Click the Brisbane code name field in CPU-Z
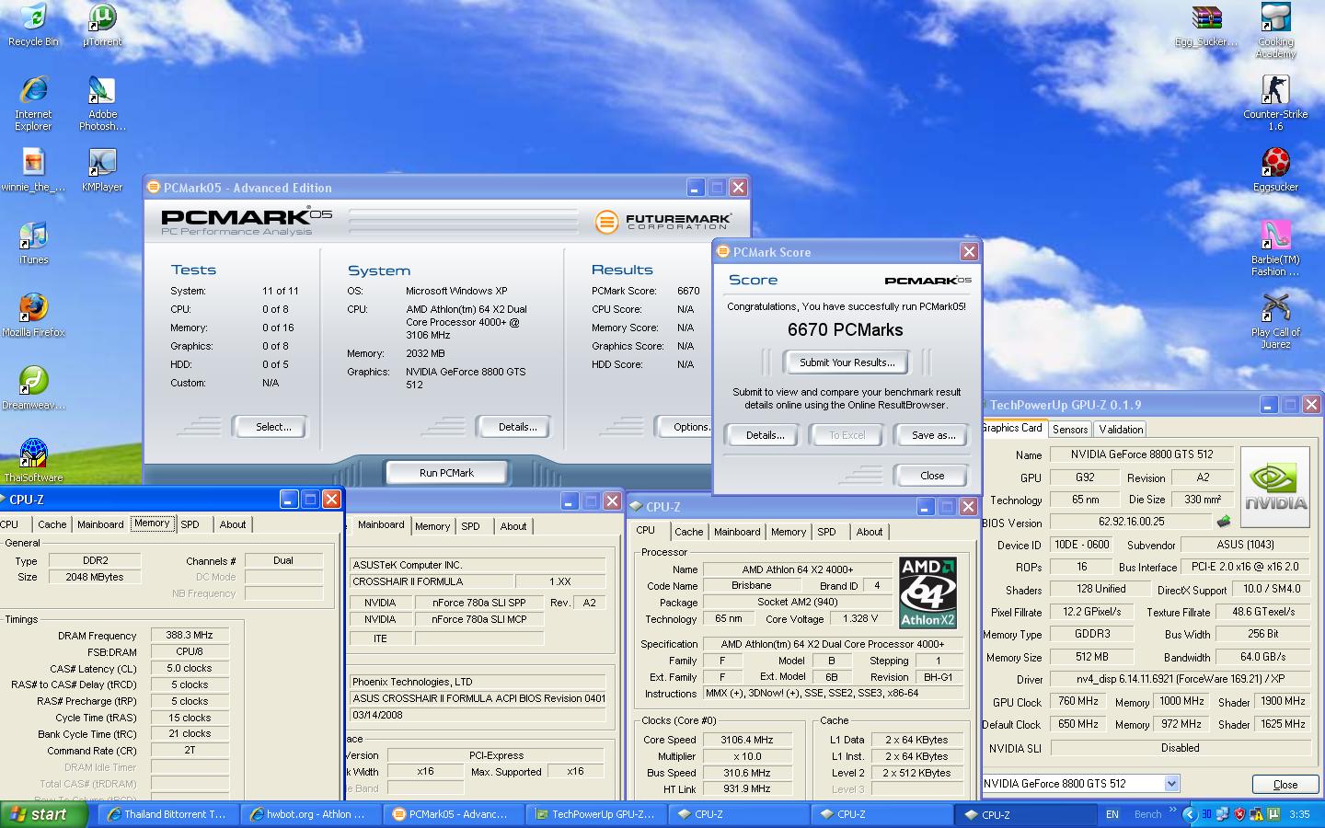This screenshot has width=1325, height=828. (751, 585)
